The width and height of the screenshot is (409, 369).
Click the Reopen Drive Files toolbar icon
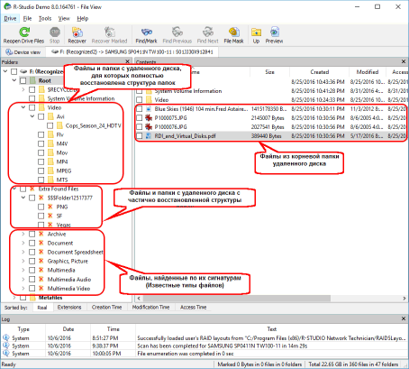24,32
